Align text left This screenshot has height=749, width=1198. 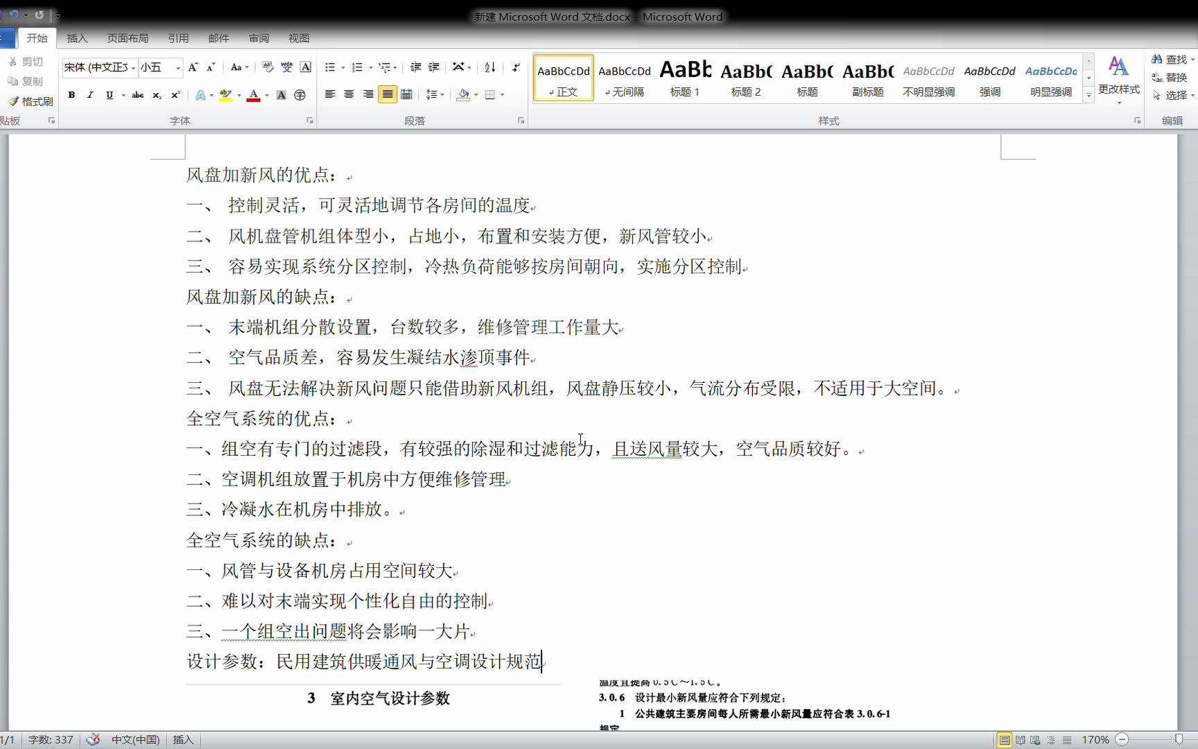pos(331,94)
